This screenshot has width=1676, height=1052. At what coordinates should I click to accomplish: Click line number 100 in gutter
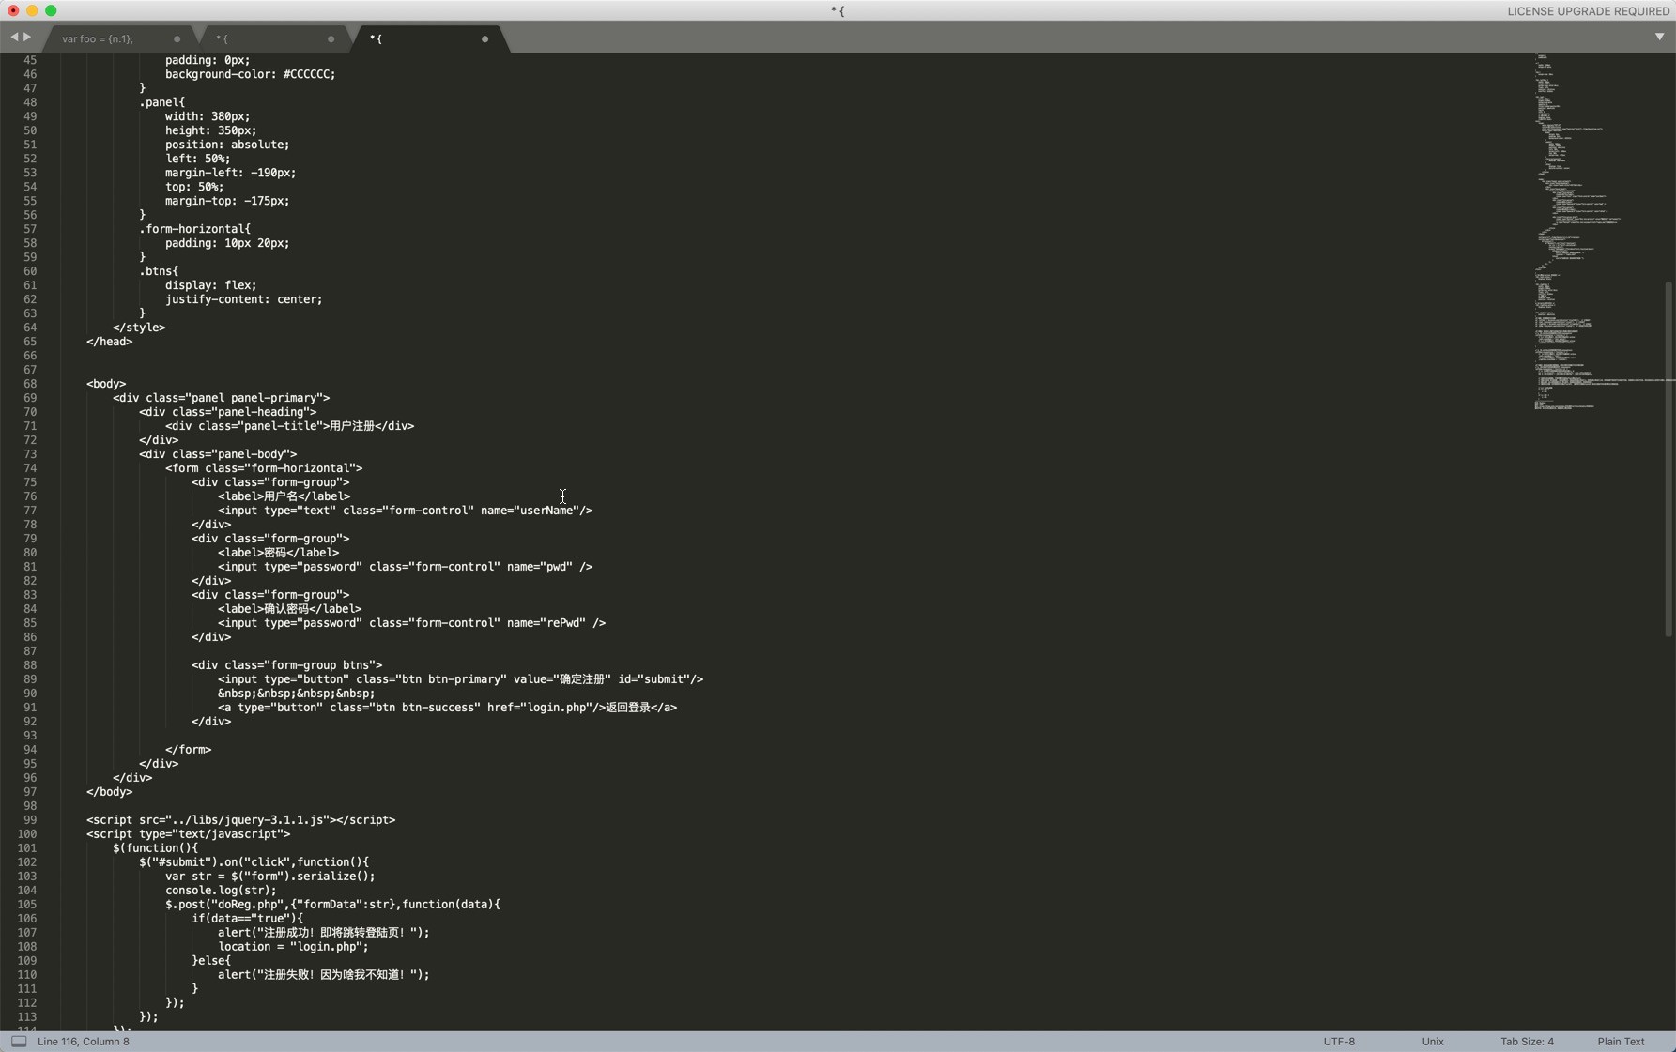(x=26, y=833)
